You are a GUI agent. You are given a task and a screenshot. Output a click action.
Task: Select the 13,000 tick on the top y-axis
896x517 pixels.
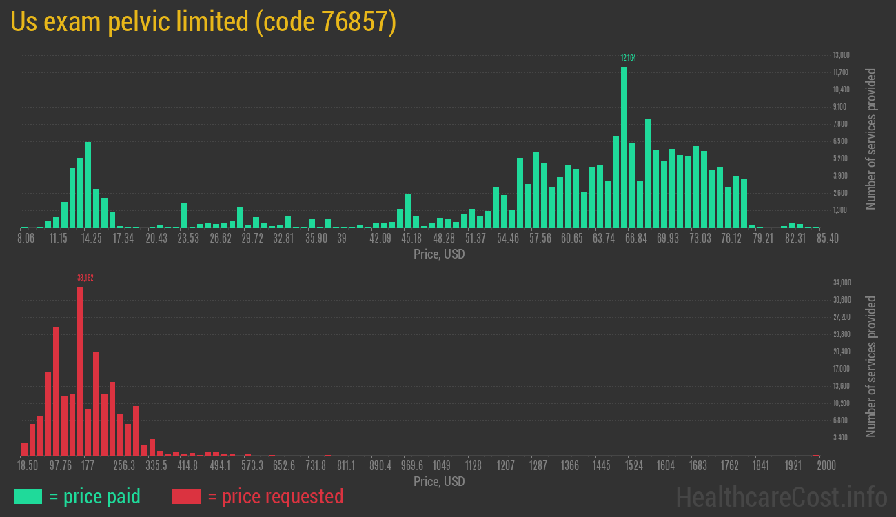click(841, 55)
